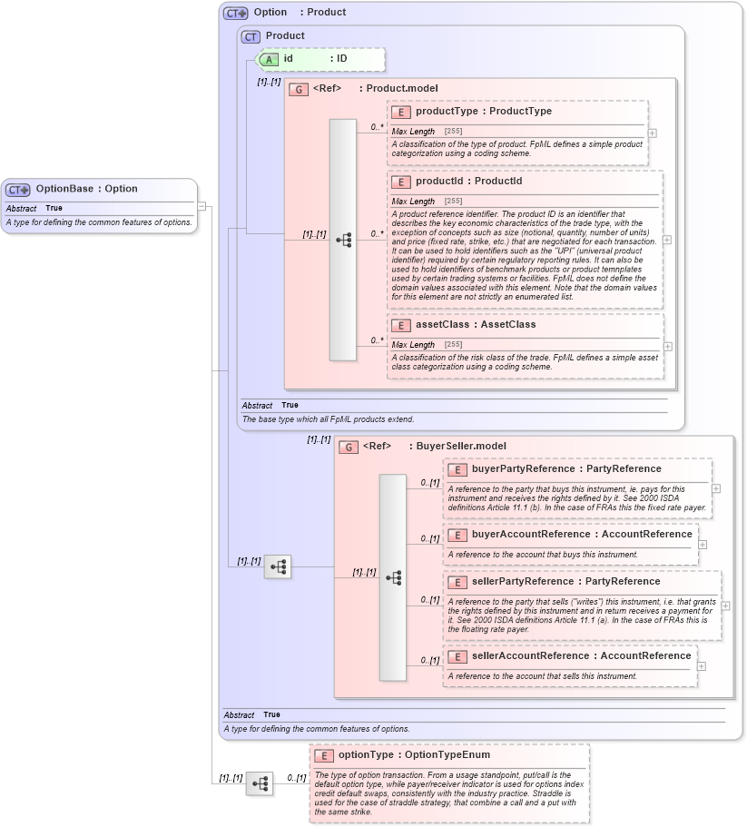Expand the buyerPartyReference element
The width and height of the screenshot is (747, 827).
[x=716, y=489]
